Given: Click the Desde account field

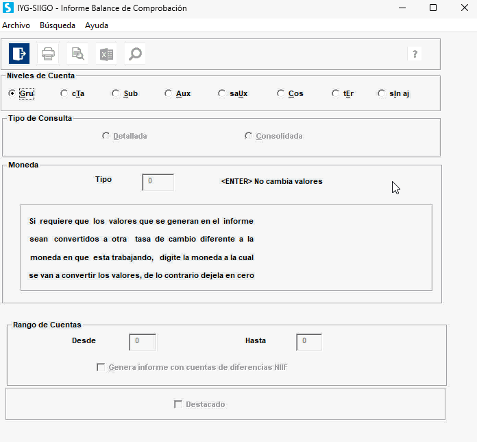Looking at the screenshot, I should coord(143,342).
